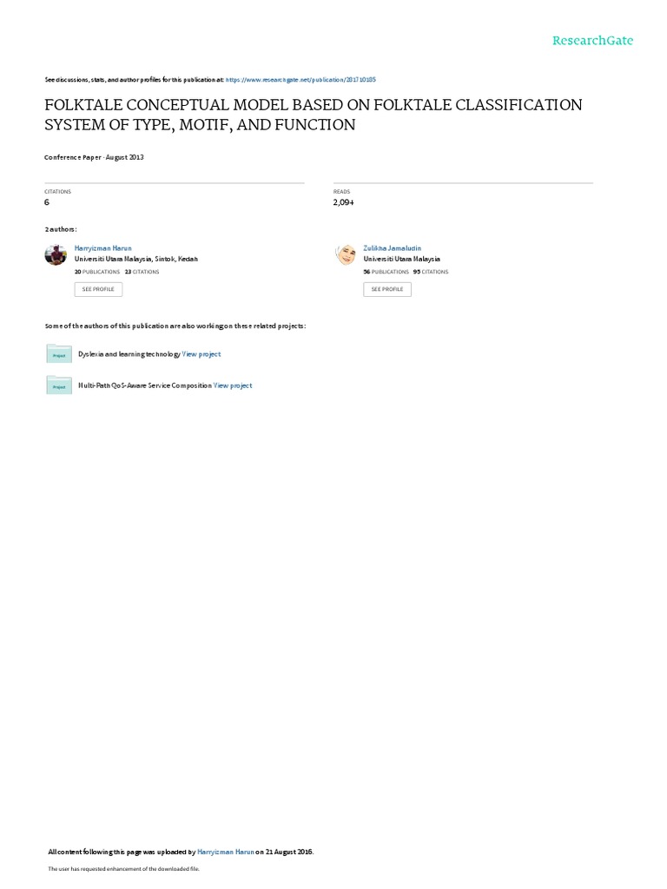
Task: Select the 95 Citations stat for Zulikha
Action: point(431,272)
